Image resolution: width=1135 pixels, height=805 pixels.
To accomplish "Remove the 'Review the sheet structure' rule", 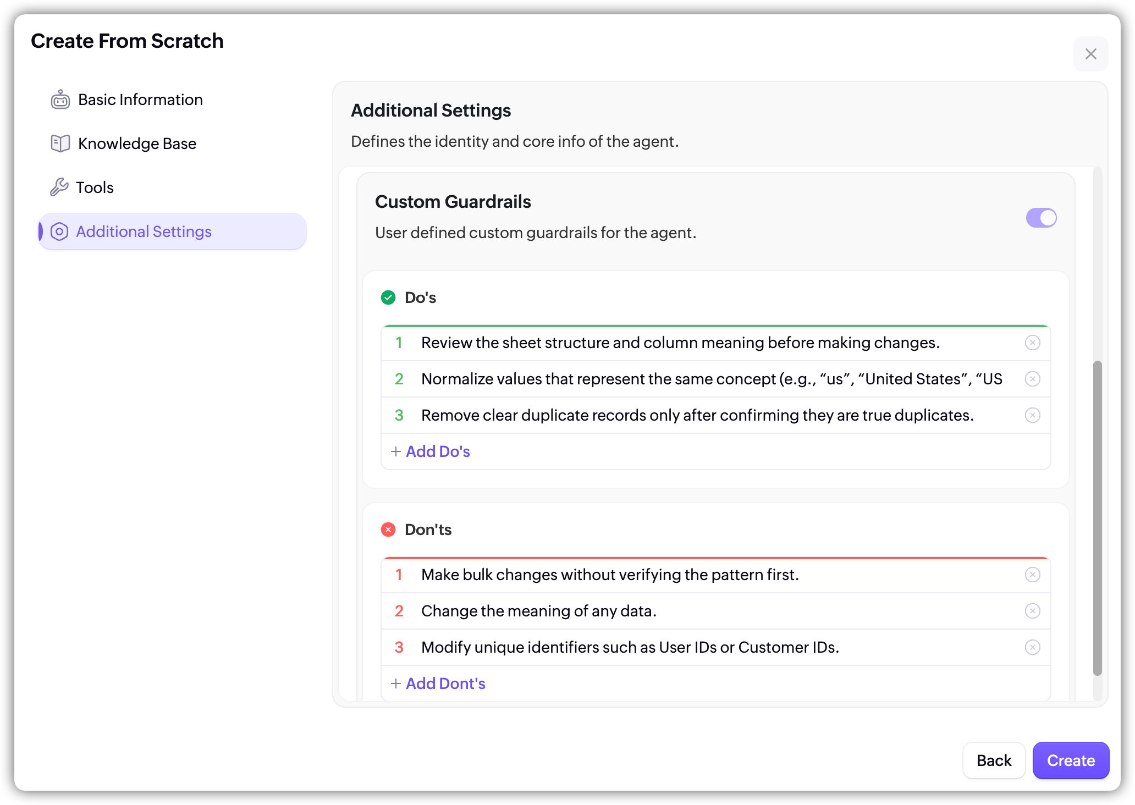I will [1032, 343].
